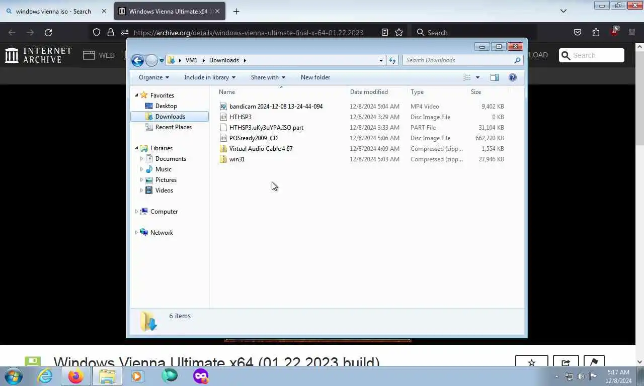The width and height of the screenshot is (644, 386).
Task: Open the Organize menu
Action: (154, 77)
